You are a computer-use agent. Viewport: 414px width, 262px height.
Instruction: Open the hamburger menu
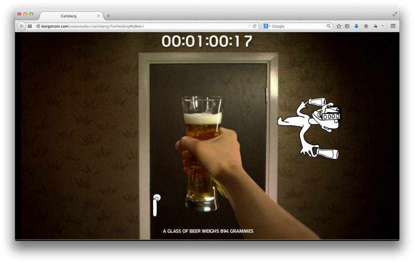pos(393,26)
